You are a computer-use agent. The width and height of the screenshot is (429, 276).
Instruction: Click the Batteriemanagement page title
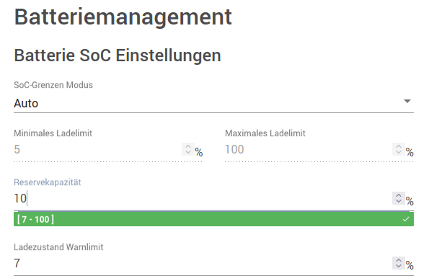123,17
